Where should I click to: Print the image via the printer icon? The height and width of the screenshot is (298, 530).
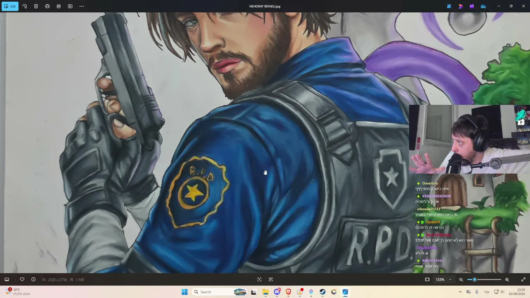[47, 6]
